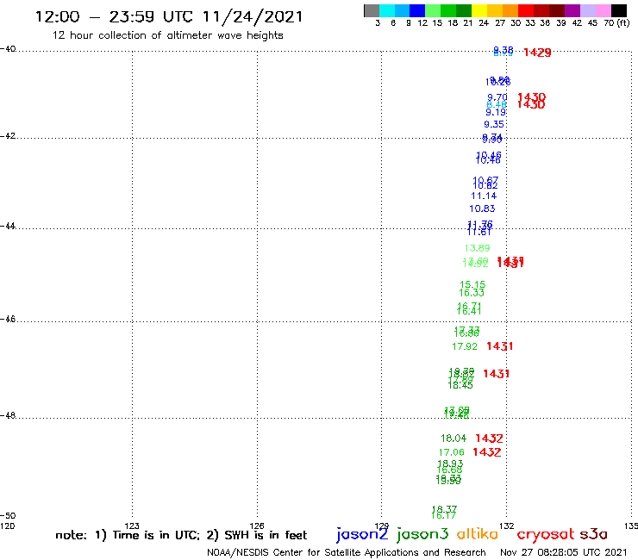Click the cryosat satellite legend label
Screen dimensions: 638x560
[546, 535]
